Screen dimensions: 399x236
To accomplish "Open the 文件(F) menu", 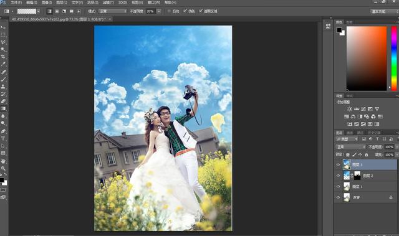I will [16, 2].
